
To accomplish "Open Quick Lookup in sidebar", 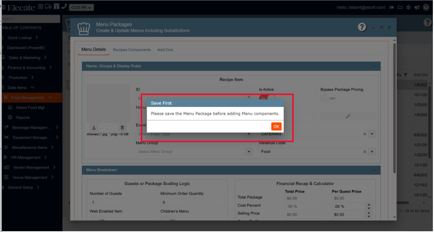I will [x=19, y=37].
